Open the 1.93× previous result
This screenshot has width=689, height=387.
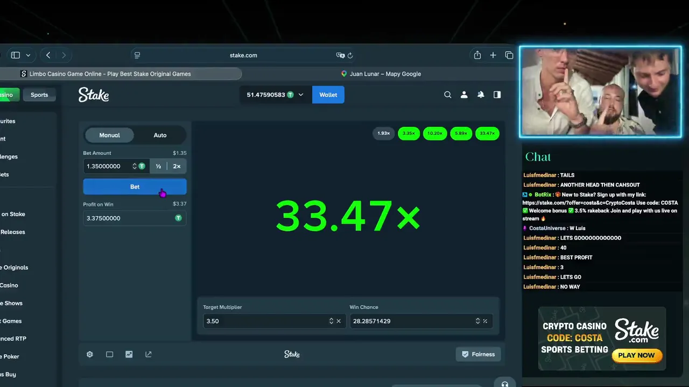(x=383, y=133)
